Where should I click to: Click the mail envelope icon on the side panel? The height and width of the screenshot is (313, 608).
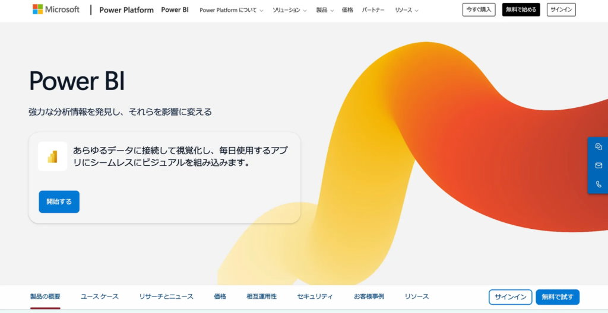click(x=598, y=165)
